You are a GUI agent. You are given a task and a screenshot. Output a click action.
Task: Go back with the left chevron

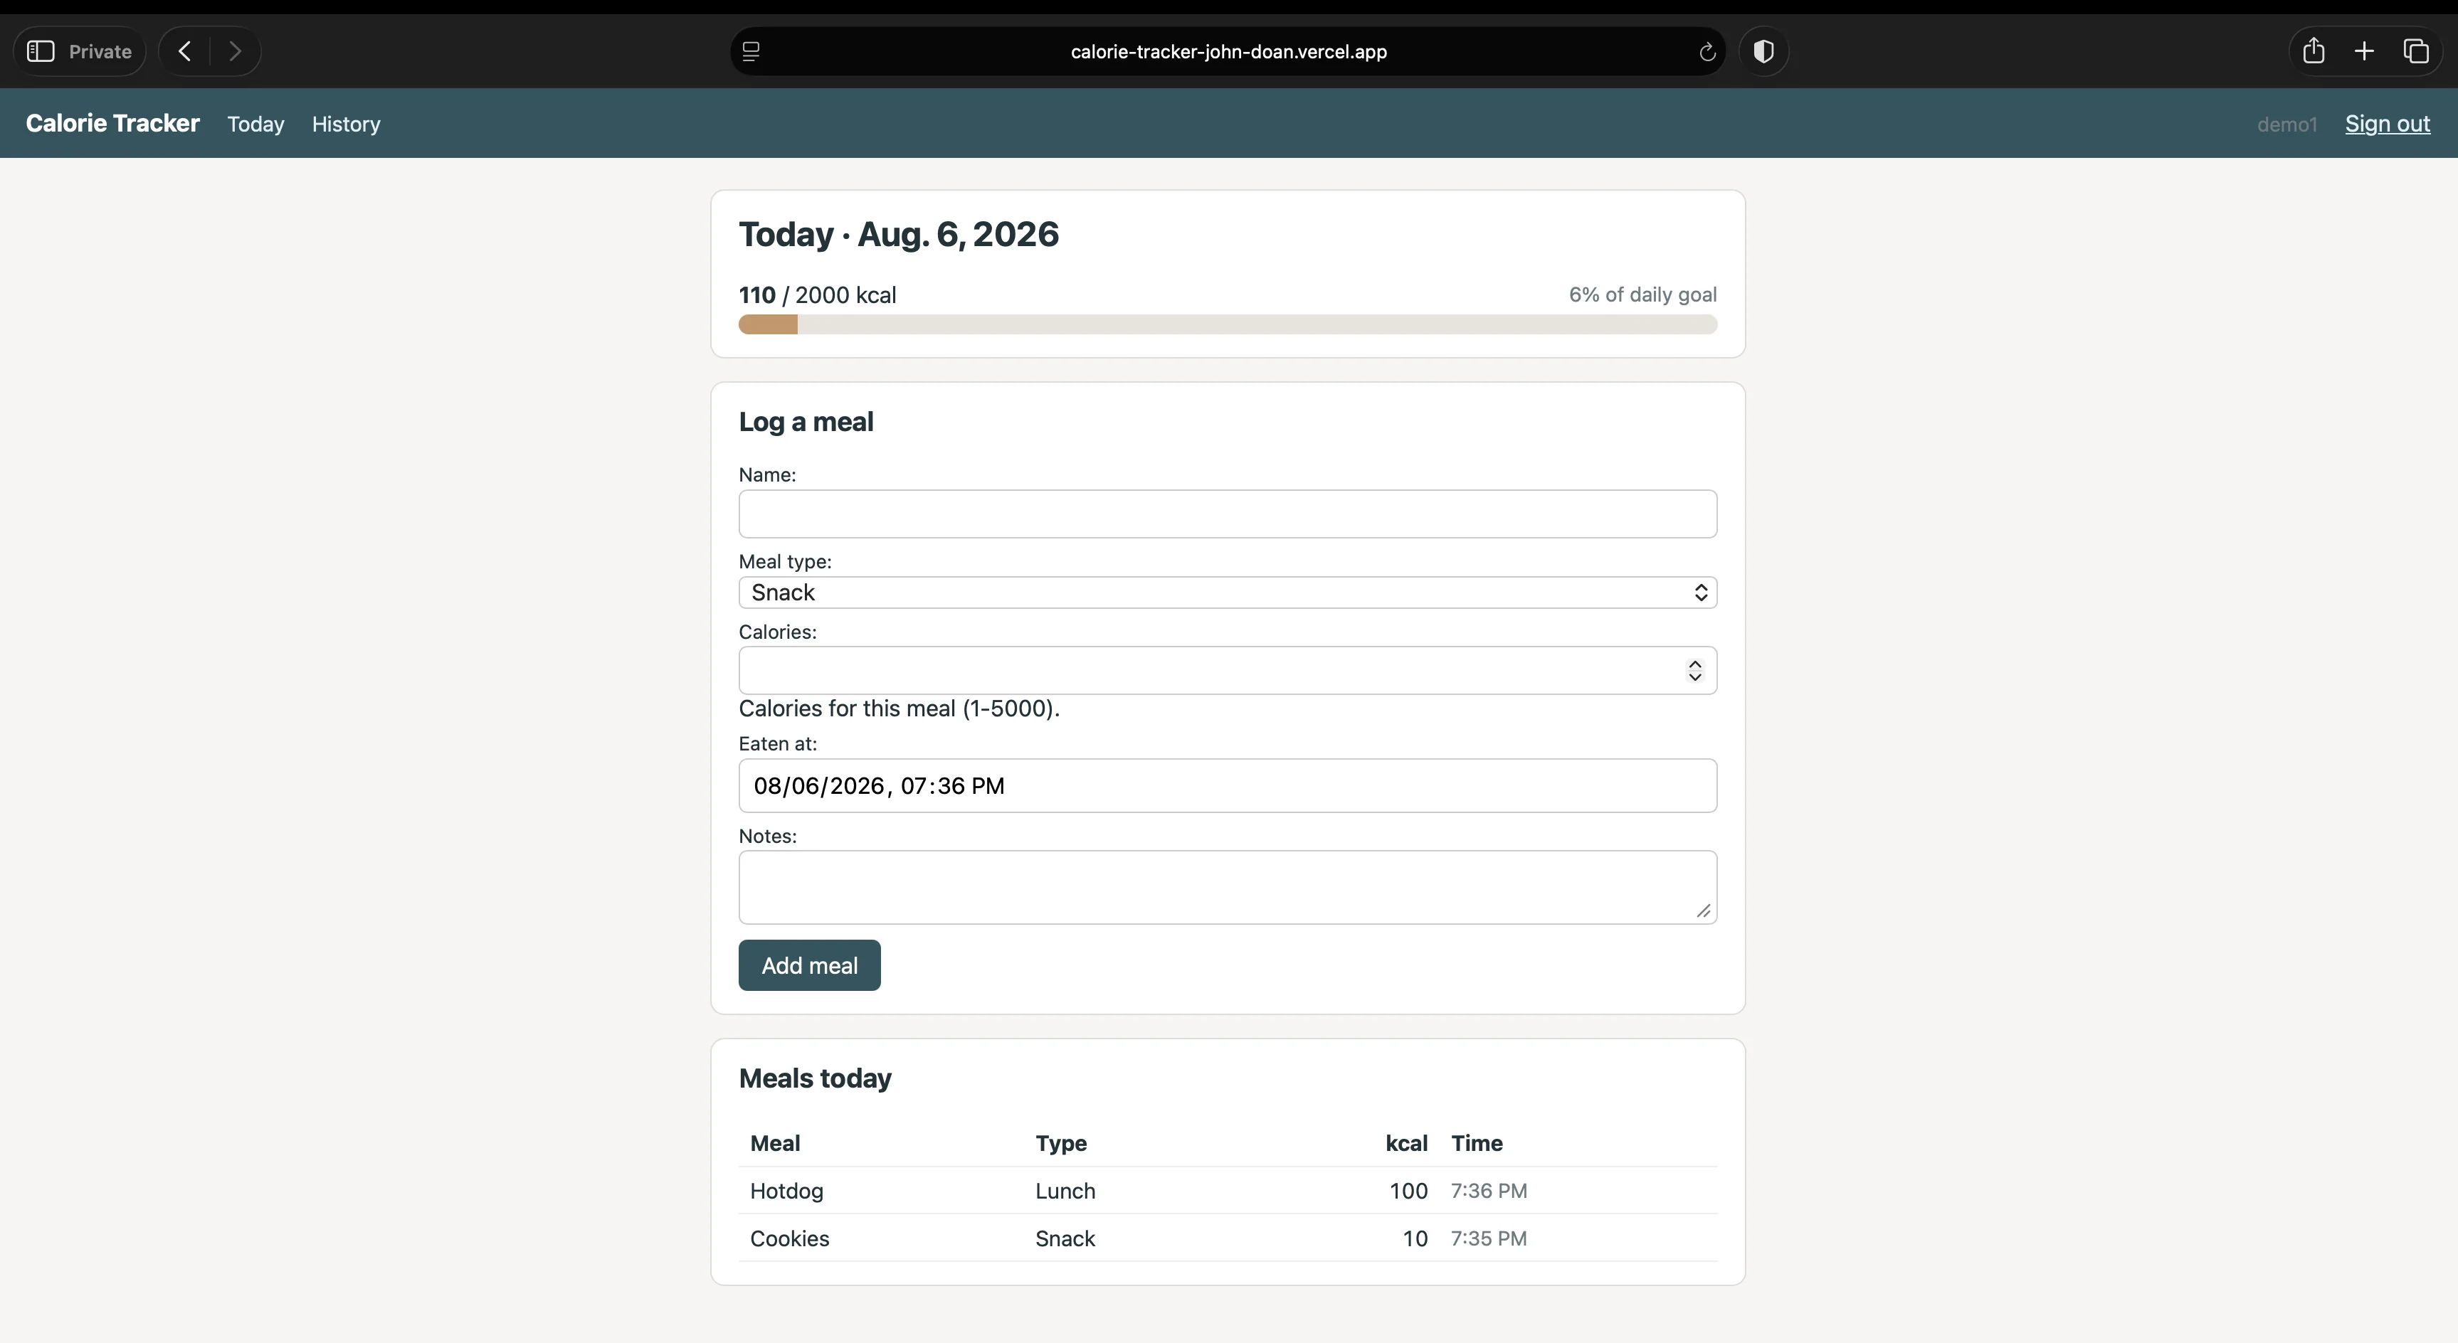(185, 51)
